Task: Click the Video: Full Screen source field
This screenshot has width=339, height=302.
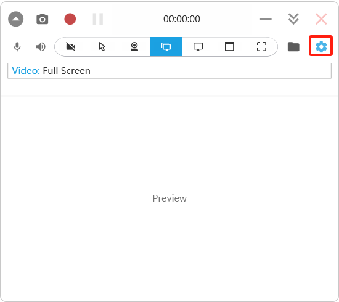Action: pos(169,71)
